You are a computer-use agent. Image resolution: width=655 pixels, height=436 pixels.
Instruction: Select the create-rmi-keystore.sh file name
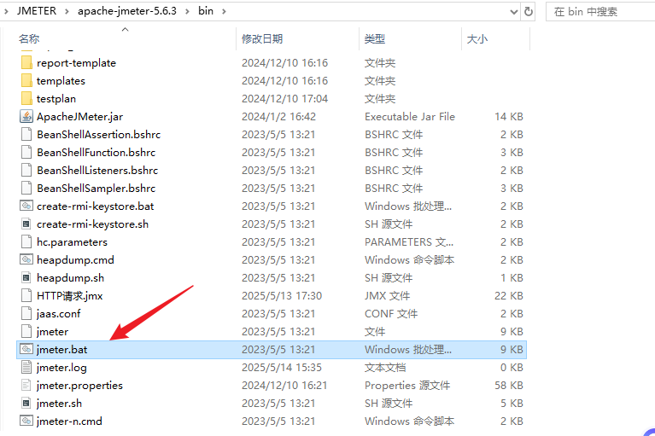click(93, 224)
